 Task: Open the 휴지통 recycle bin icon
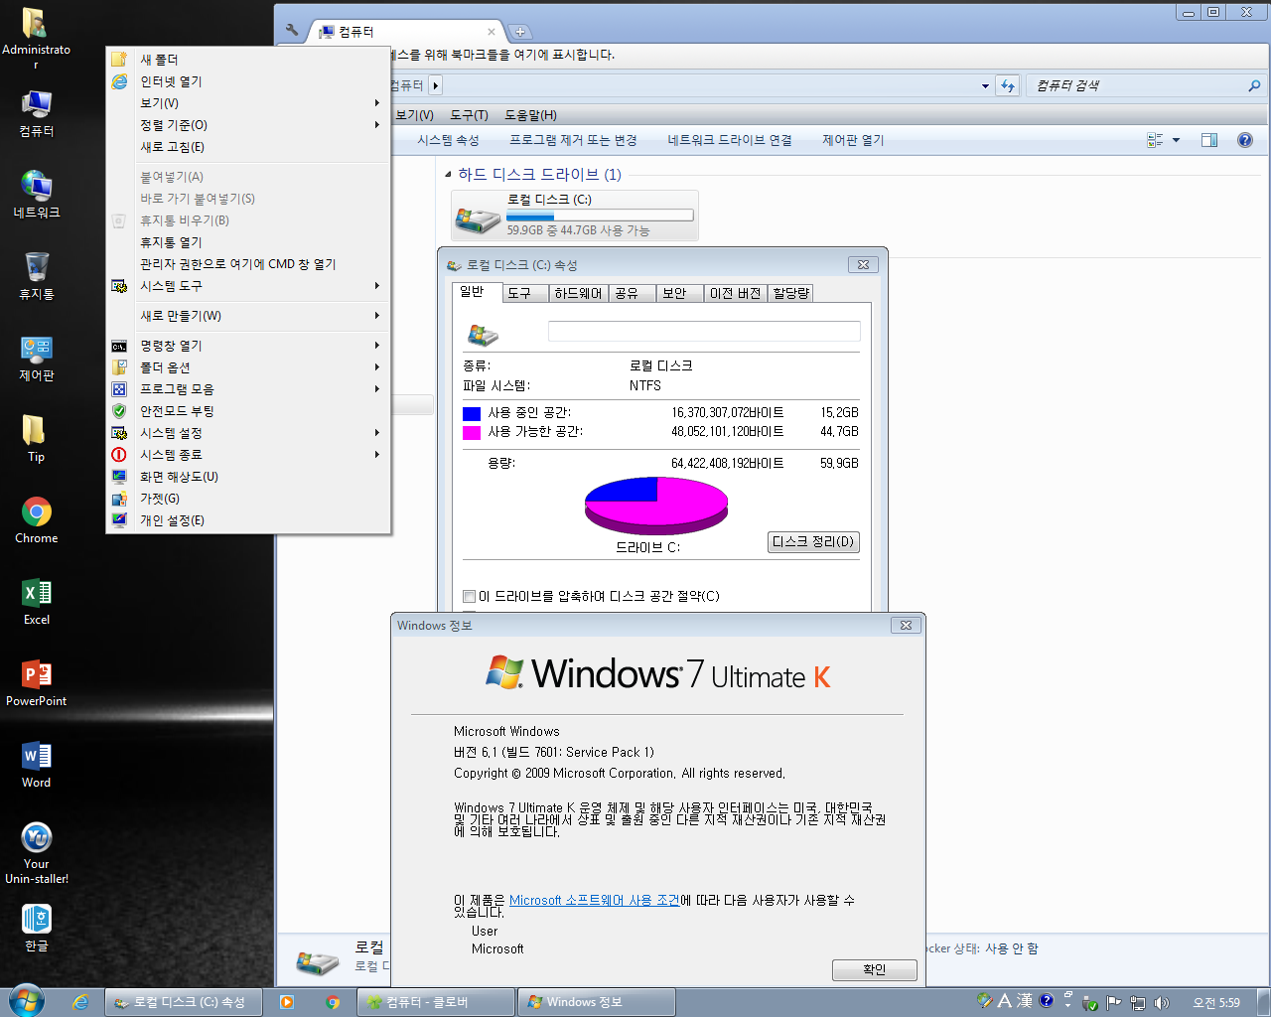(36, 276)
